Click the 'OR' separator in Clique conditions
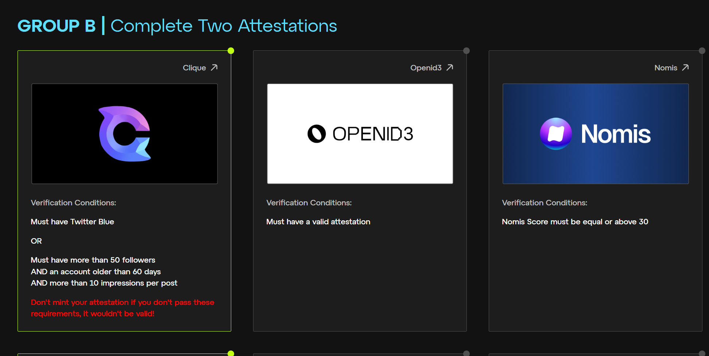 36,241
